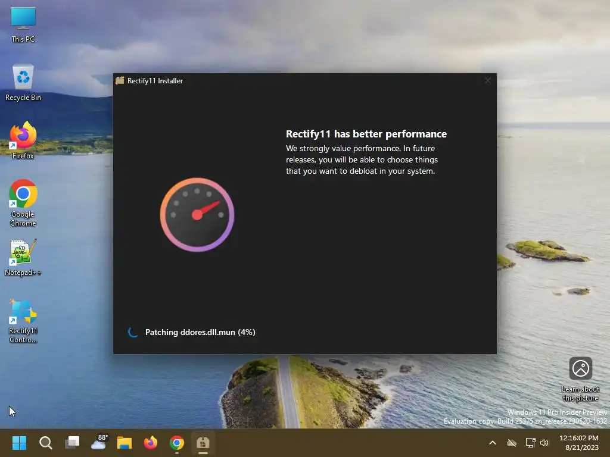Click the cloud sync tray icon
The image size is (610, 457).
point(512,443)
